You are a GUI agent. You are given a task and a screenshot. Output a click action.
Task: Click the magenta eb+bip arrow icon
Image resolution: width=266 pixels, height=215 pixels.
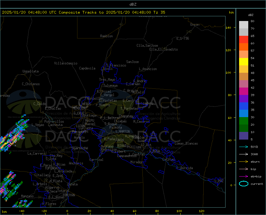click(244, 177)
